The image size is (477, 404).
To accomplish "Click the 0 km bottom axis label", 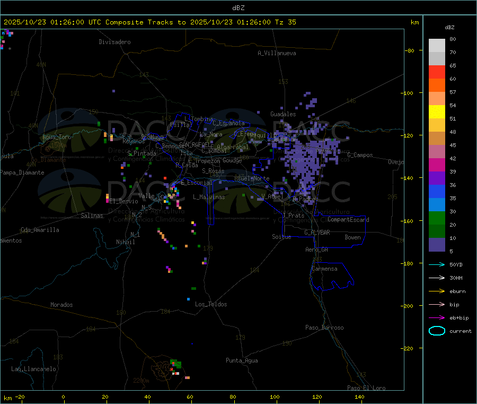I will click(x=63, y=397).
